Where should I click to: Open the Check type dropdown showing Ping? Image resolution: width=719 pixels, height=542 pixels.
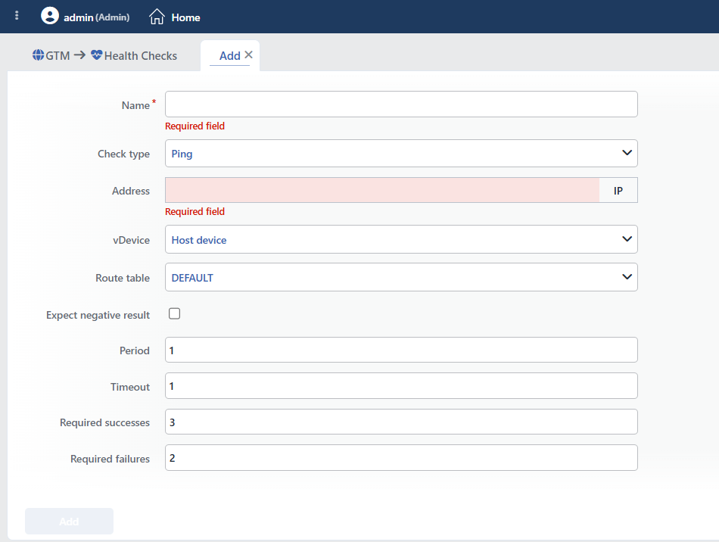(401, 153)
